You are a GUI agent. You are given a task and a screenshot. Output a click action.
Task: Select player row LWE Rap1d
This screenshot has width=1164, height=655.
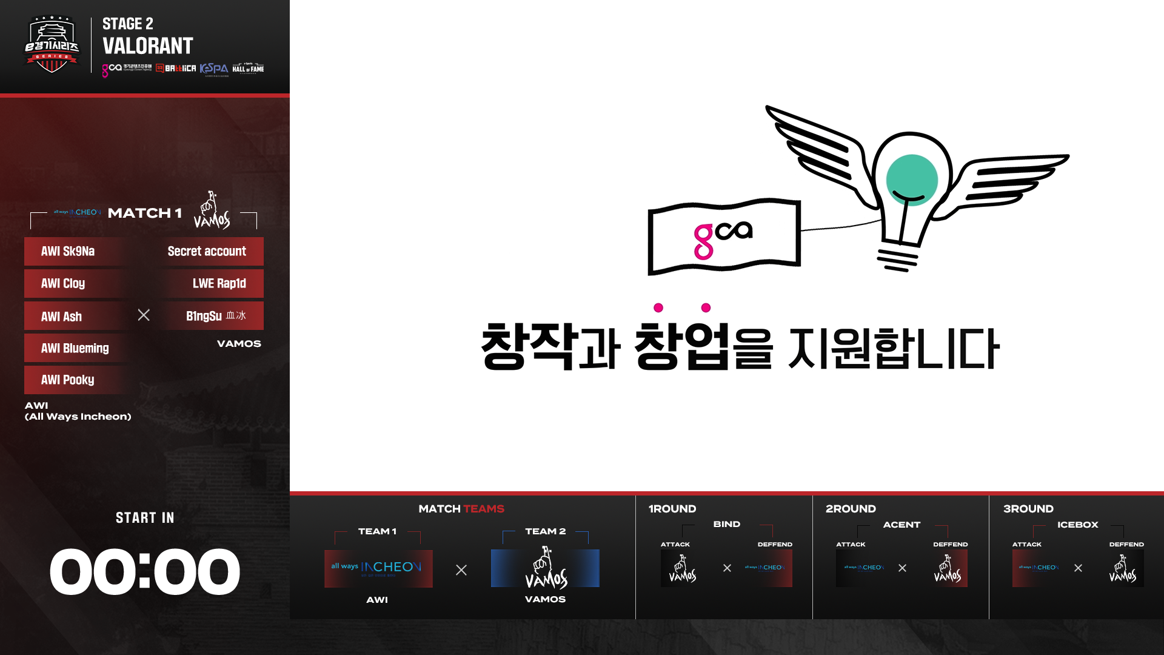(x=212, y=284)
